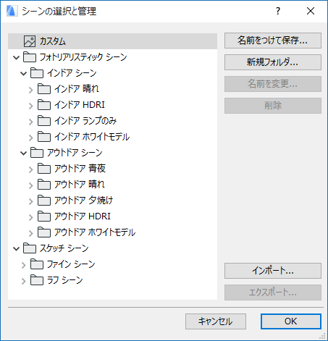Select the アウトドア ホワイトモデル label
This screenshot has width=328, height=341.
[x=95, y=232]
